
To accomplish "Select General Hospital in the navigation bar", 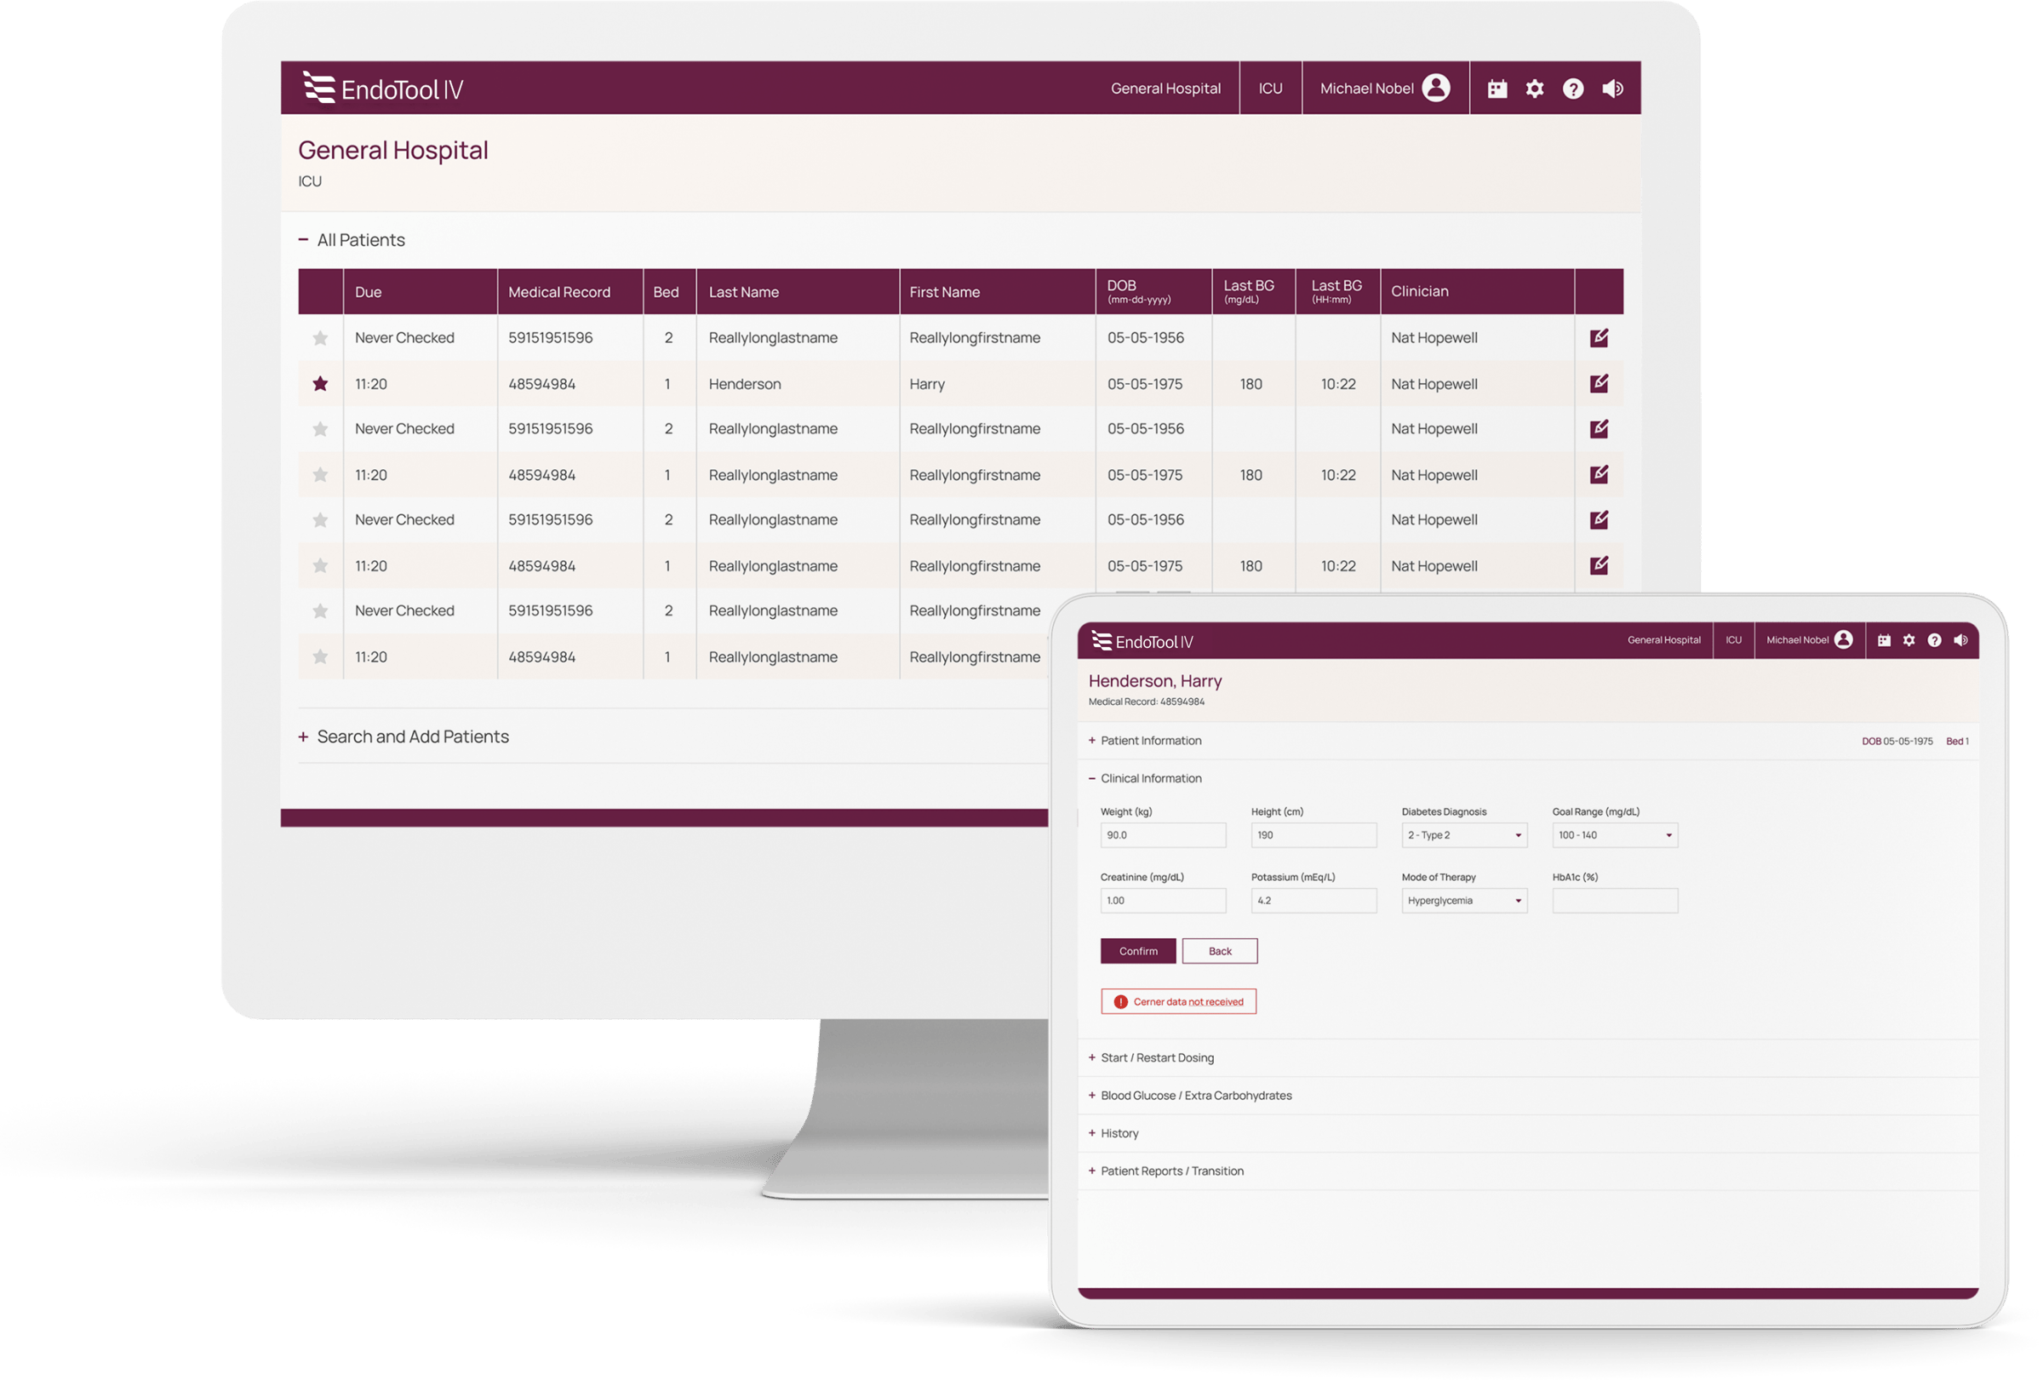I will tap(1165, 88).
